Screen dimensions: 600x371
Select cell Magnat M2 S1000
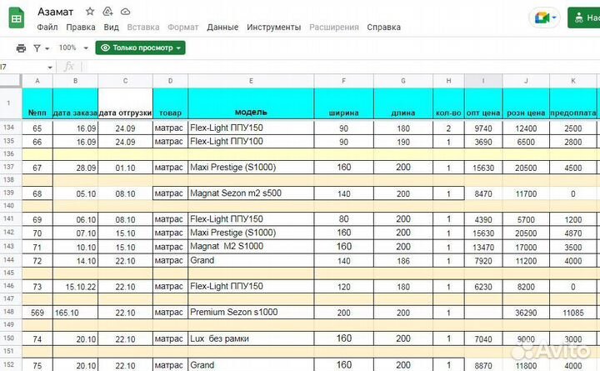(x=251, y=246)
